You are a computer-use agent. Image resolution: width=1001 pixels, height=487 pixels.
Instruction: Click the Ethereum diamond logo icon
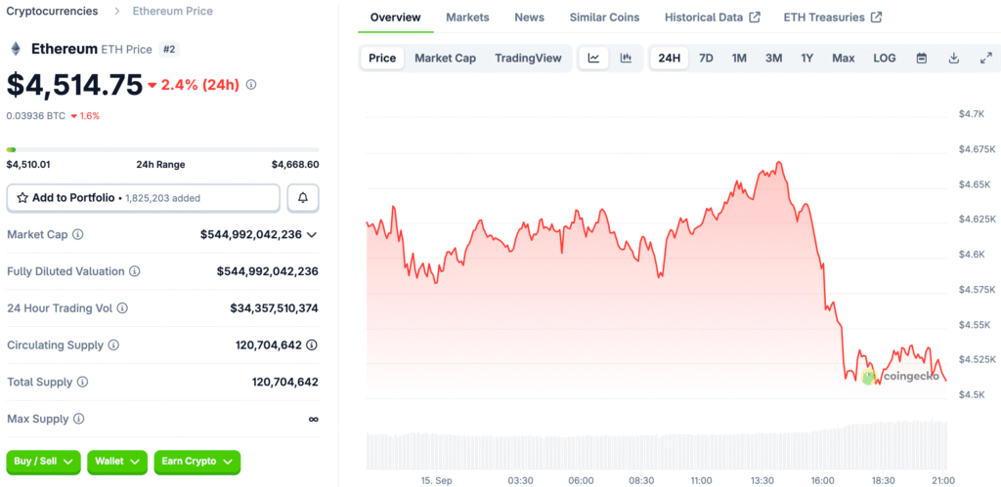[x=15, y=49]
